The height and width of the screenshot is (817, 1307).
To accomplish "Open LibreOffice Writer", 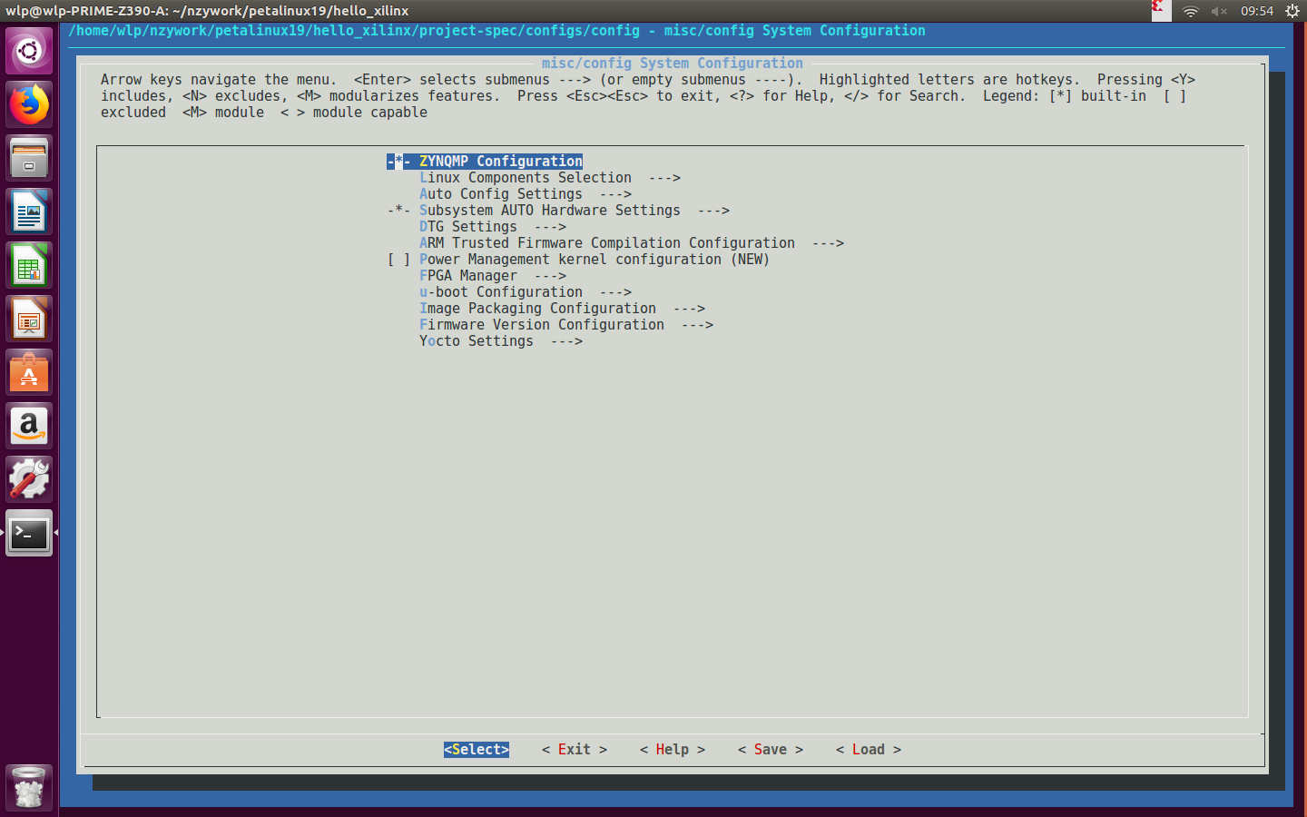I will (x=29, y=211).
